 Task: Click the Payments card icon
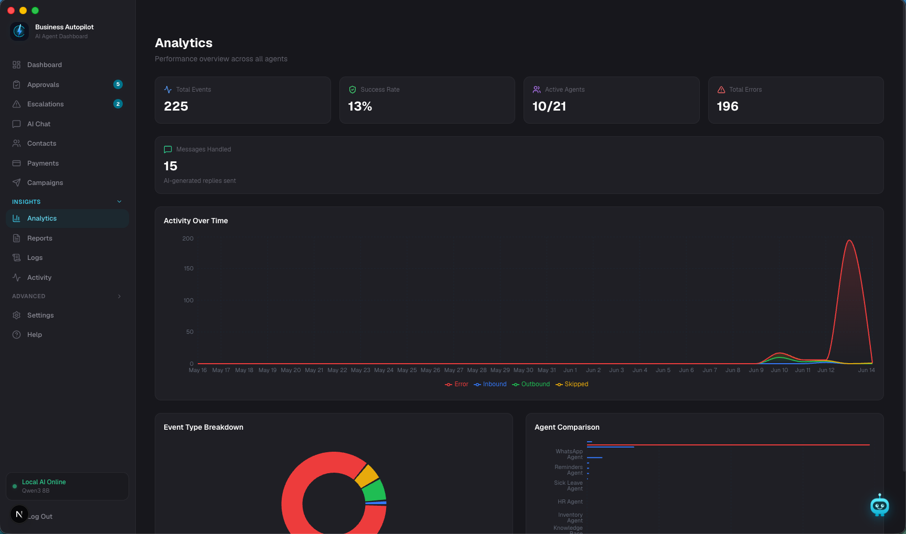click(16, 164)
